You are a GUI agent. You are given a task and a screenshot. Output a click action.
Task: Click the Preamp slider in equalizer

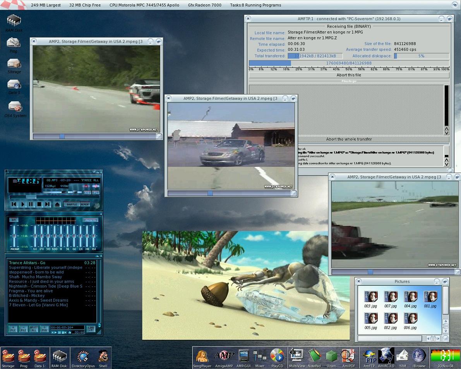pyautogui.click(x=14, y=236)
